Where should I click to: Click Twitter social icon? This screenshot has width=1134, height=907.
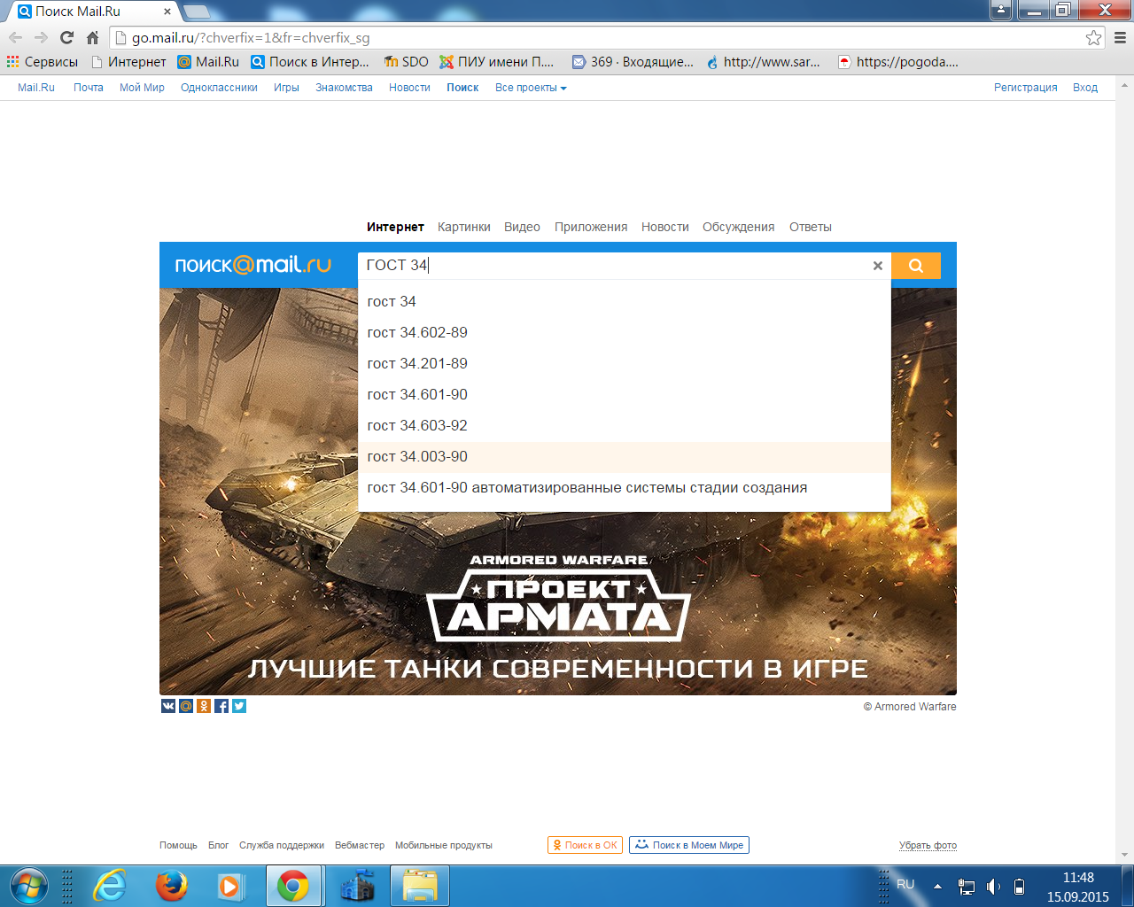point(239,706)
